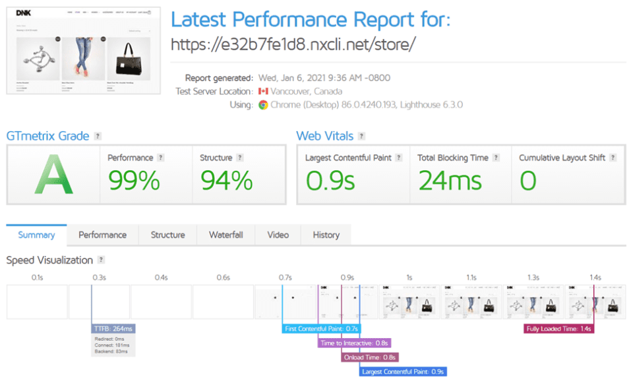
Task: Switch to the Performance tab
Action: click(102, 235)
